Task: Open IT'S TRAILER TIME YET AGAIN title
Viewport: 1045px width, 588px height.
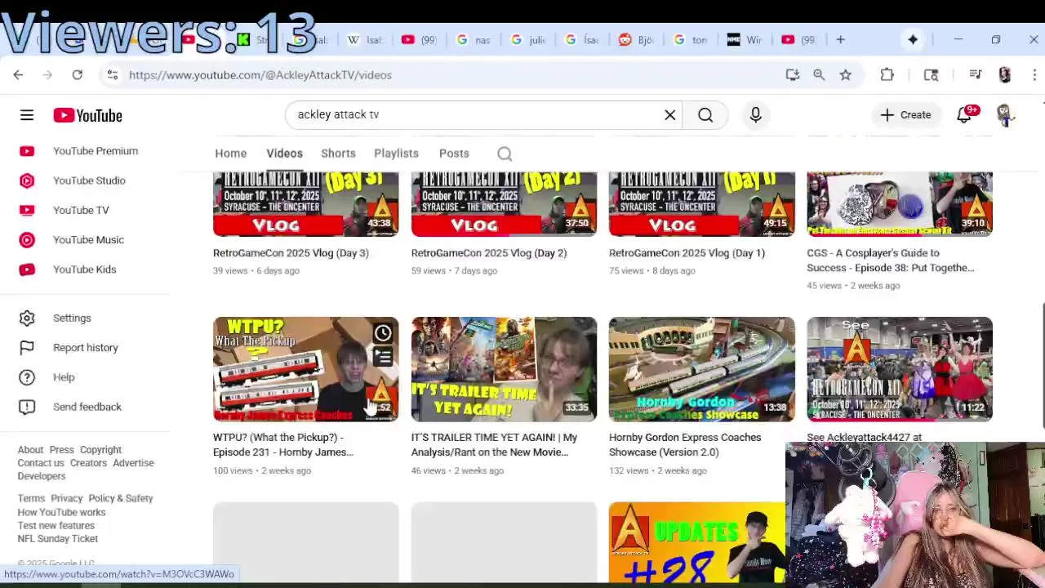Action: (495, 445)
